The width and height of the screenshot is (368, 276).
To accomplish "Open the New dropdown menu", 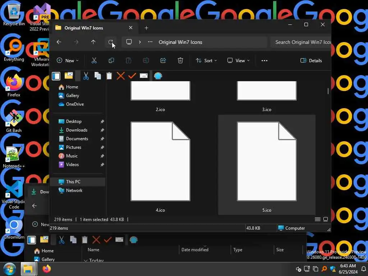I will [68, 60].
